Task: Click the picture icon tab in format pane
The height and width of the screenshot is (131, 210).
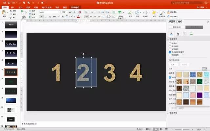Action: (191, 34)
